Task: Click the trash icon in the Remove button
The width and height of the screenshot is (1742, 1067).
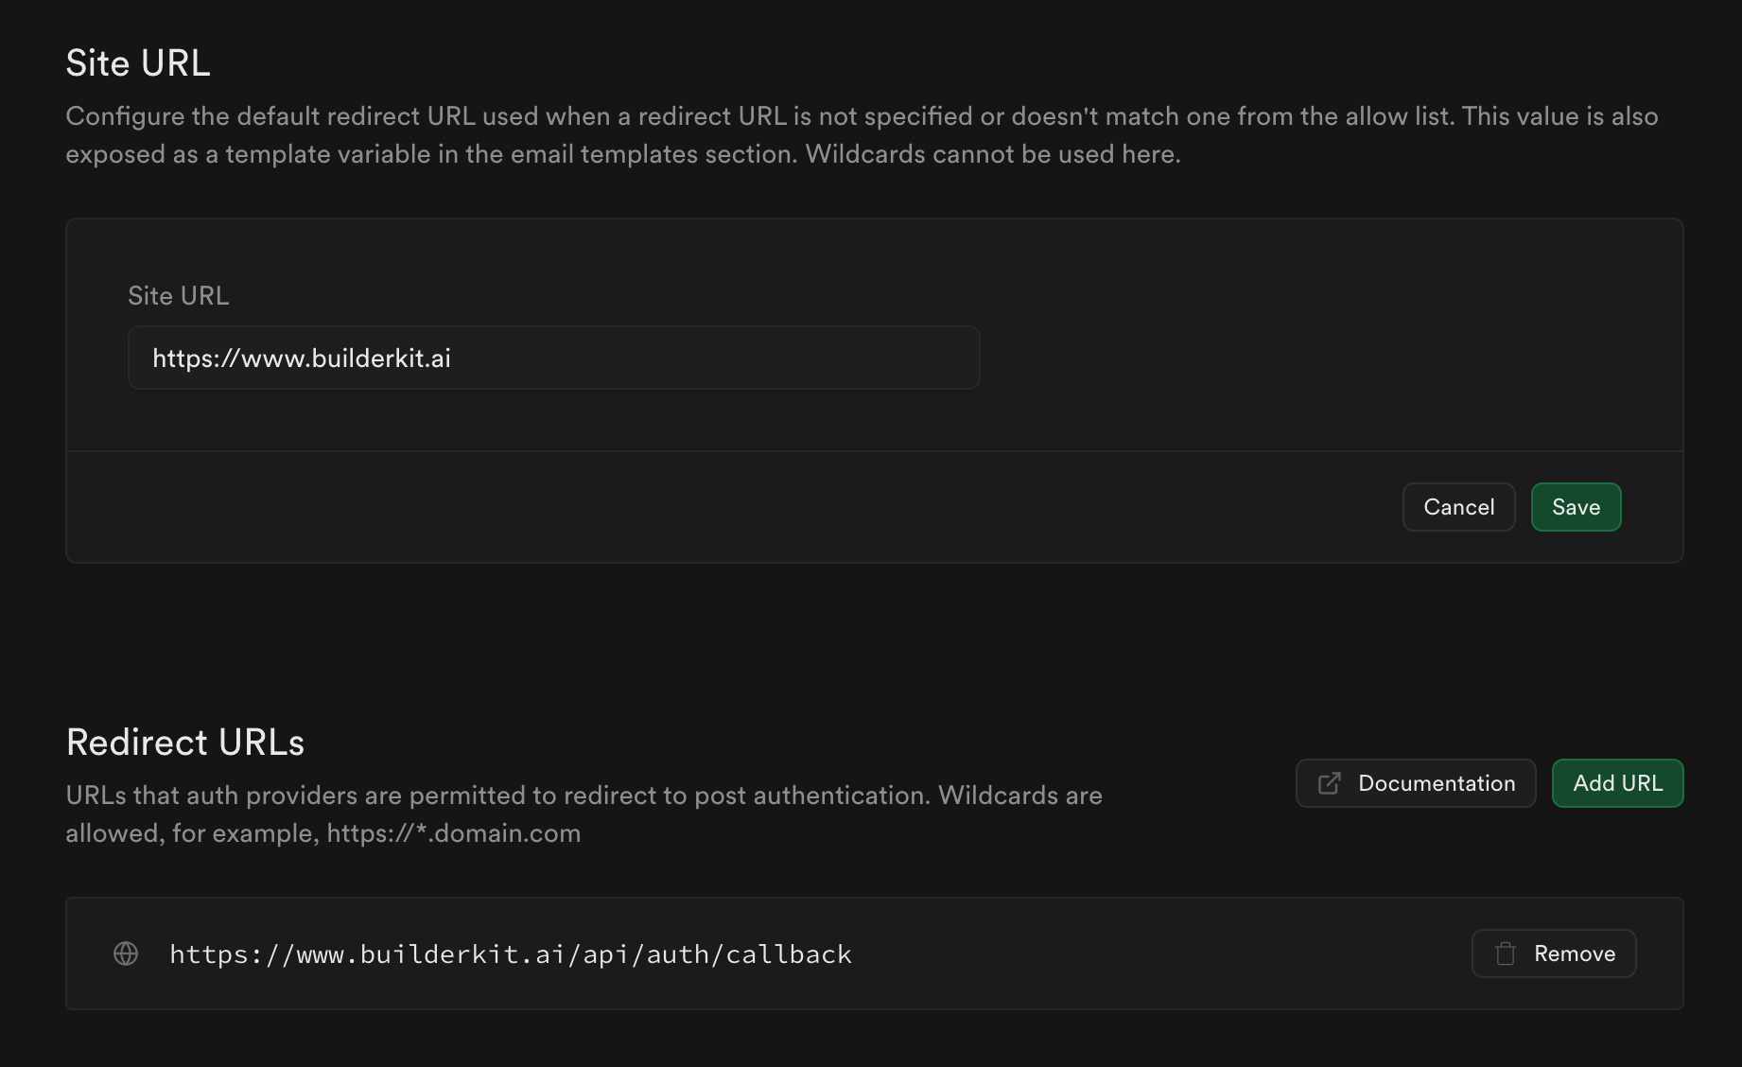Action: pos(1506,953)
